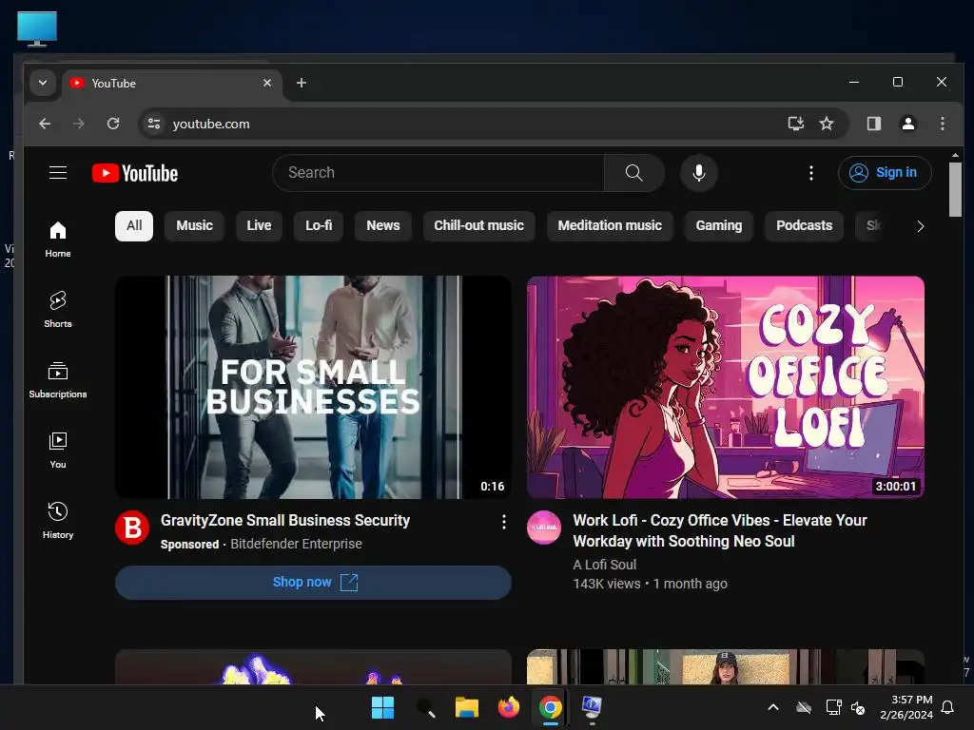974x730 pixels.
Task: Go to Home in the sidebar
Action: point(58,240)
